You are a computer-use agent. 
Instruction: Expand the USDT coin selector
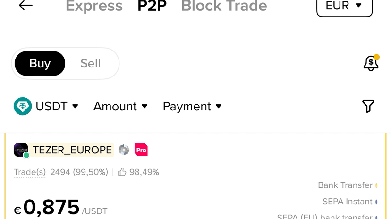46,106
